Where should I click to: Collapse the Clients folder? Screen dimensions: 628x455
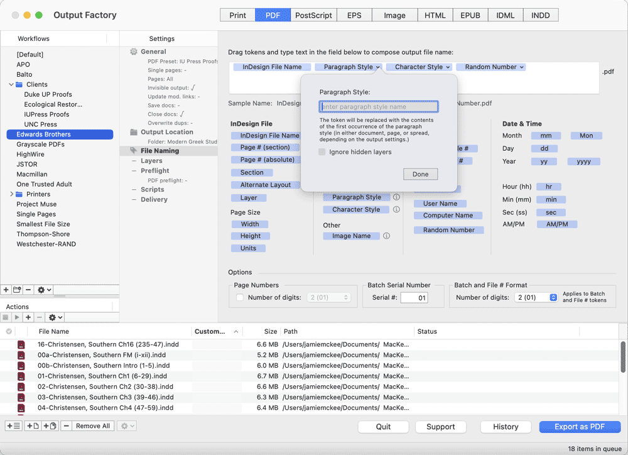(11, 84)
